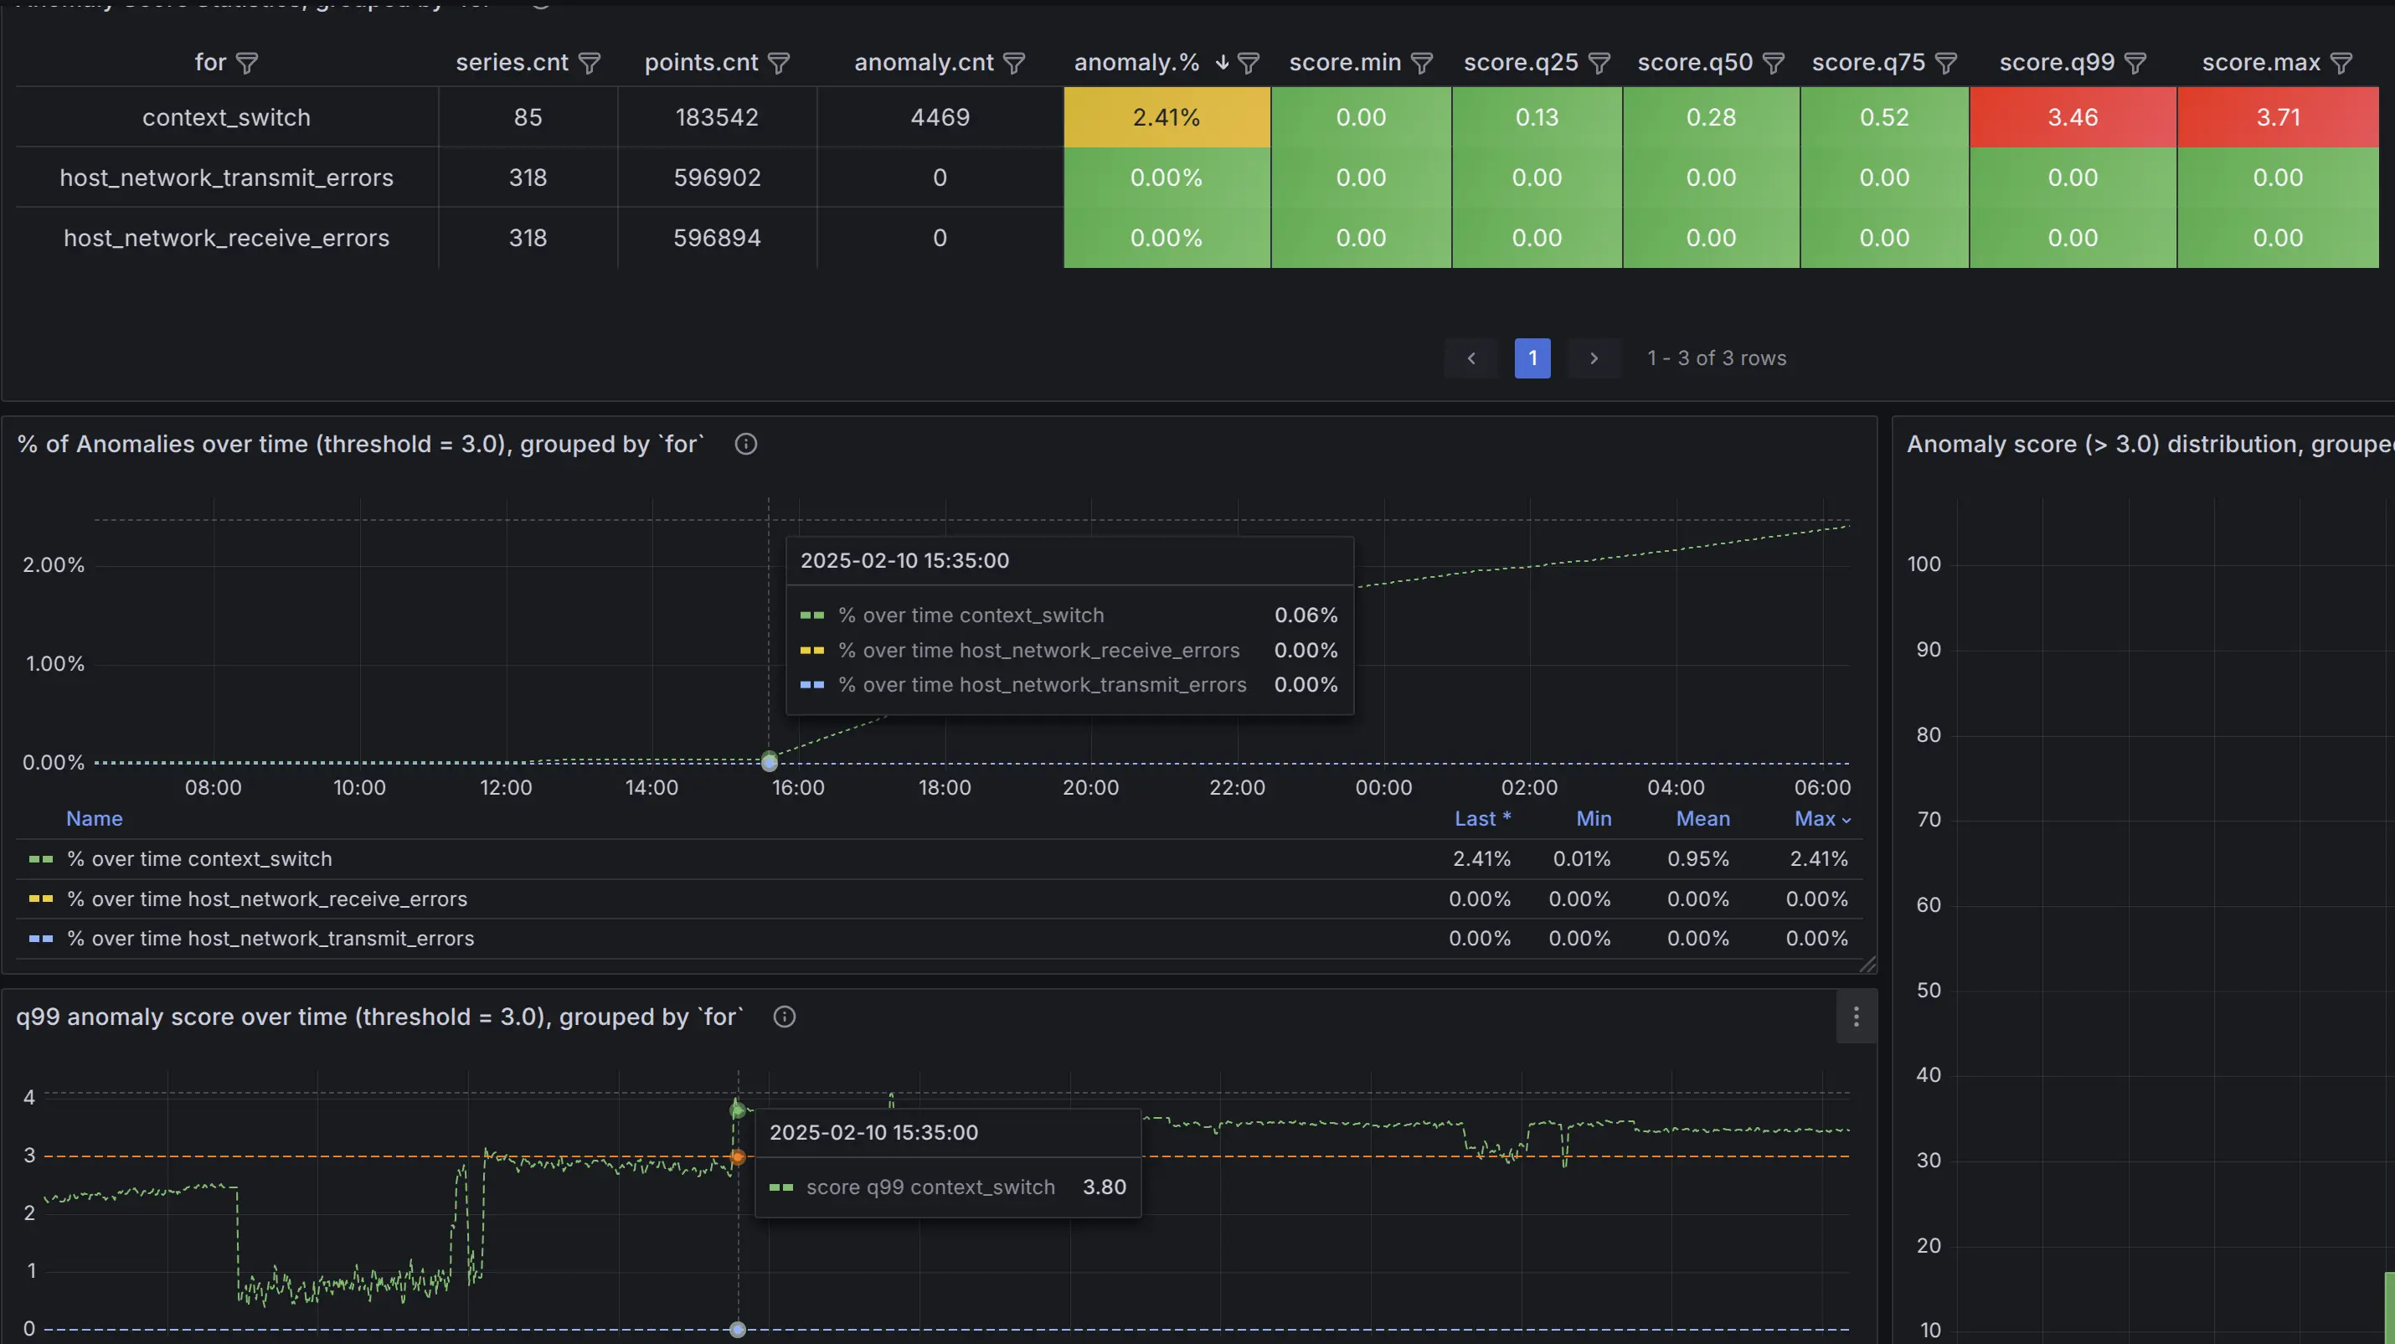Toggle host_network_transmit_errors legend series

[270, 939]
